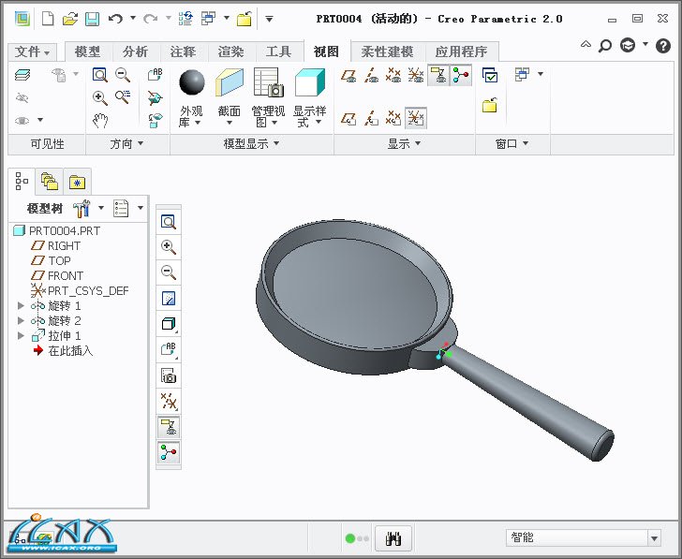Click the Save icon in quick access toolbar
Image resolution: width=682 pixels, height=559 pixels.
tap(92, 18)
